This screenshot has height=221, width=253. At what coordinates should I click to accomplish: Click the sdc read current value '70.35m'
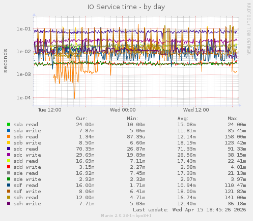(85, 149)
